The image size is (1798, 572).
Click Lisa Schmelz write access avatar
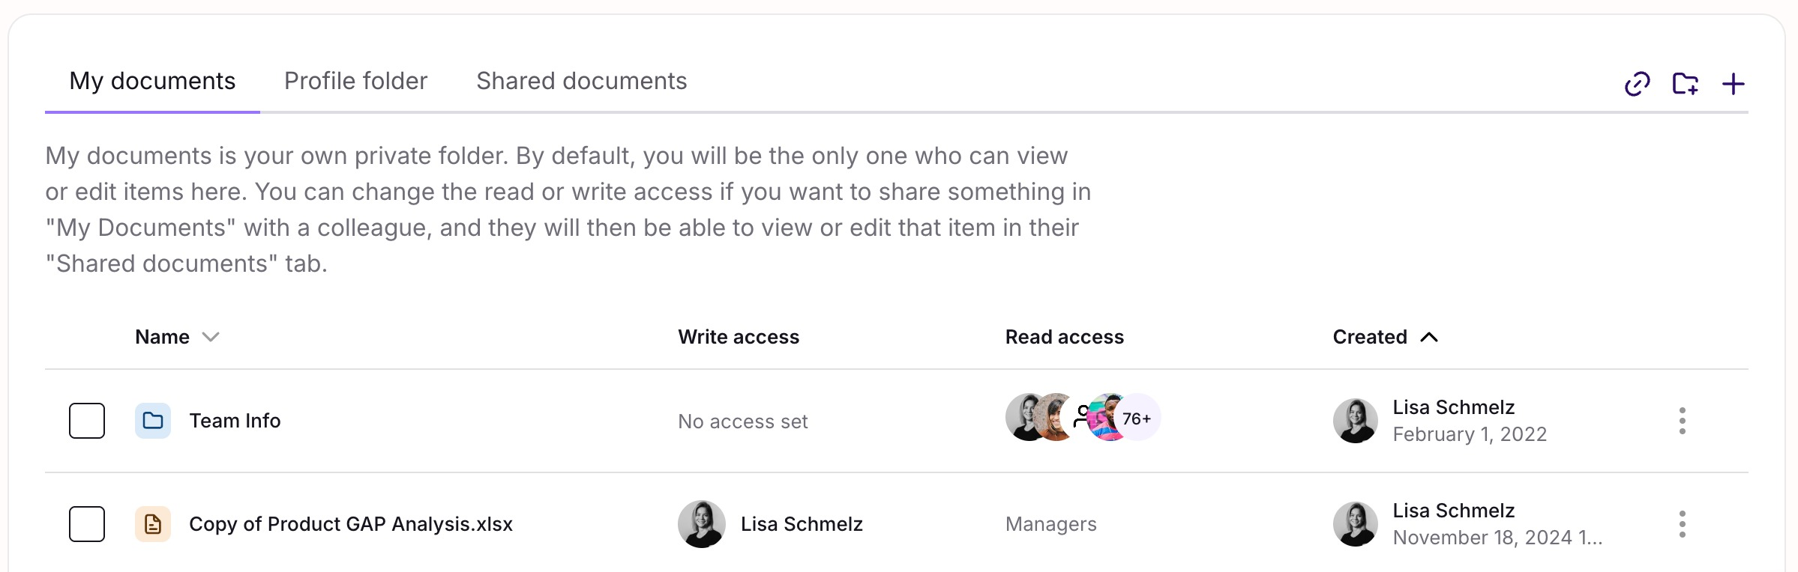[701, 524]
